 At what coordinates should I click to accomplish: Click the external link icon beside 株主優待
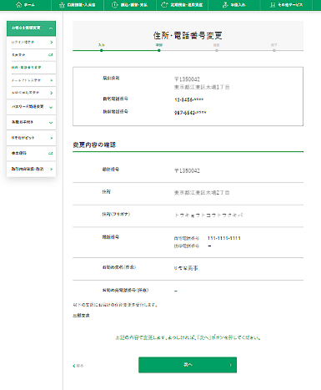click(51, 153)
